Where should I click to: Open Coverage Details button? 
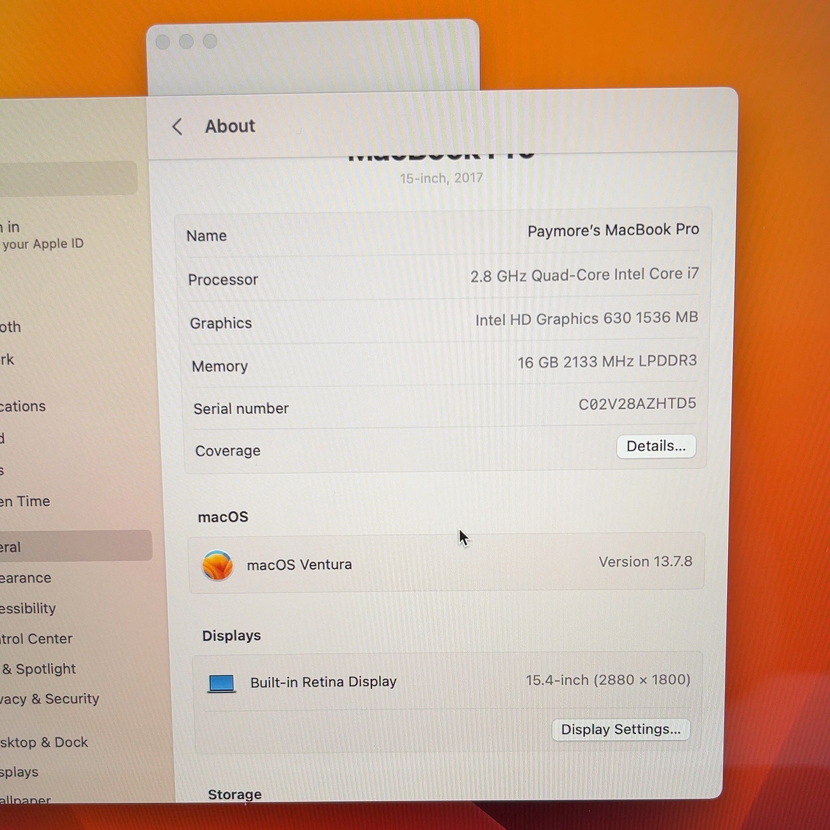(656, 446)
